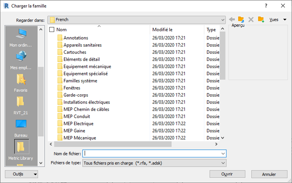This screenshot has height=183, width=292.
Task: Click the horizontal scrollbar of file list
Action: (113, 144)
